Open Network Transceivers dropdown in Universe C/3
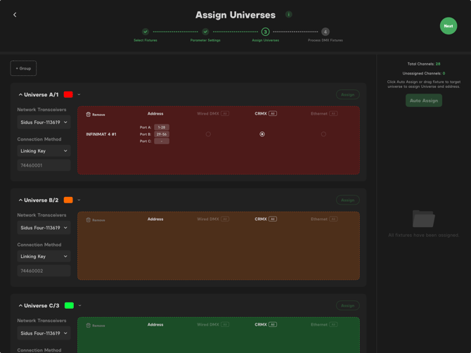471x353 pixels. 44,333
